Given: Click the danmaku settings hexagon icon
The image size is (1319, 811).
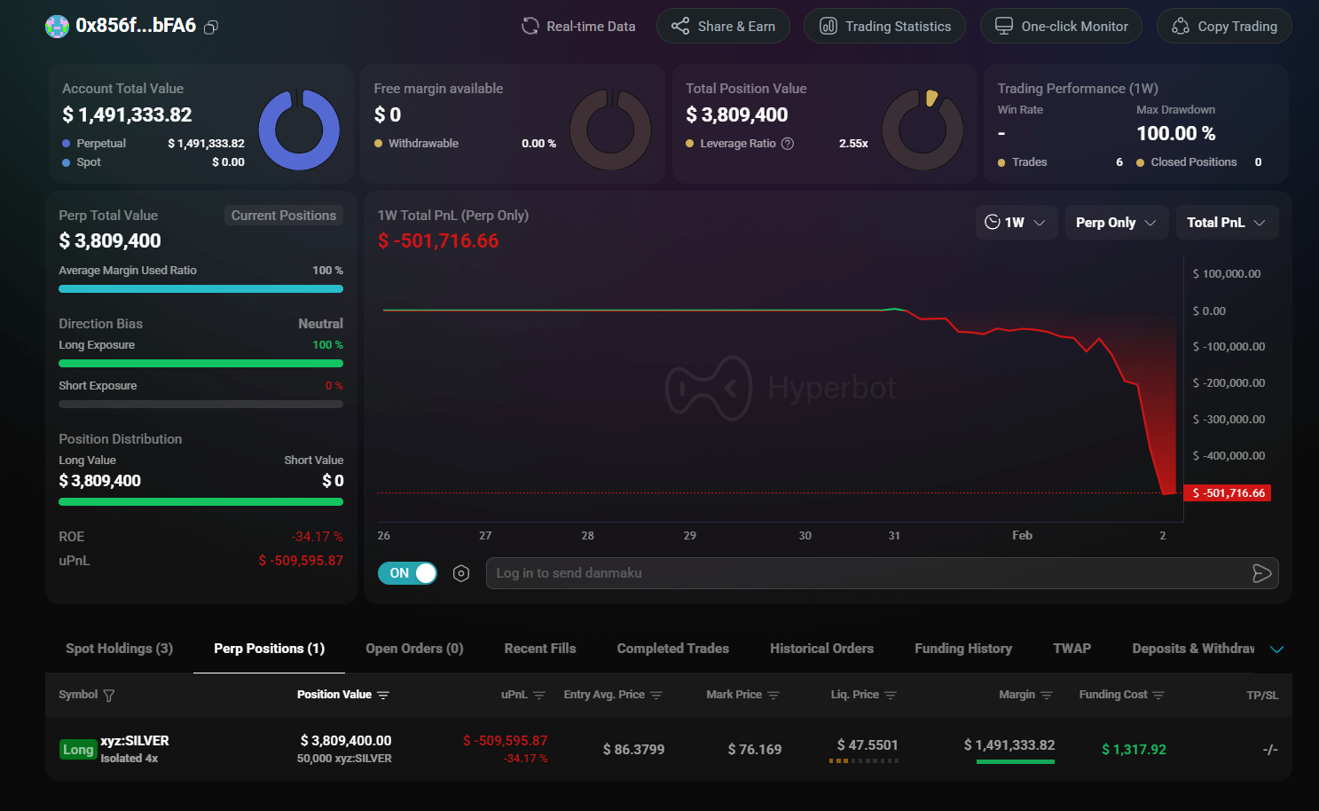Looking at the screenshot, I should click(461, 573).
